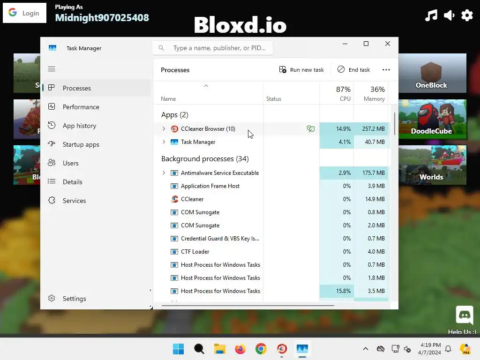This screenshot has width=480, height=360.
Task: Click the search magnifier icon
Action: pyautogui.click(x=161, y=48)
